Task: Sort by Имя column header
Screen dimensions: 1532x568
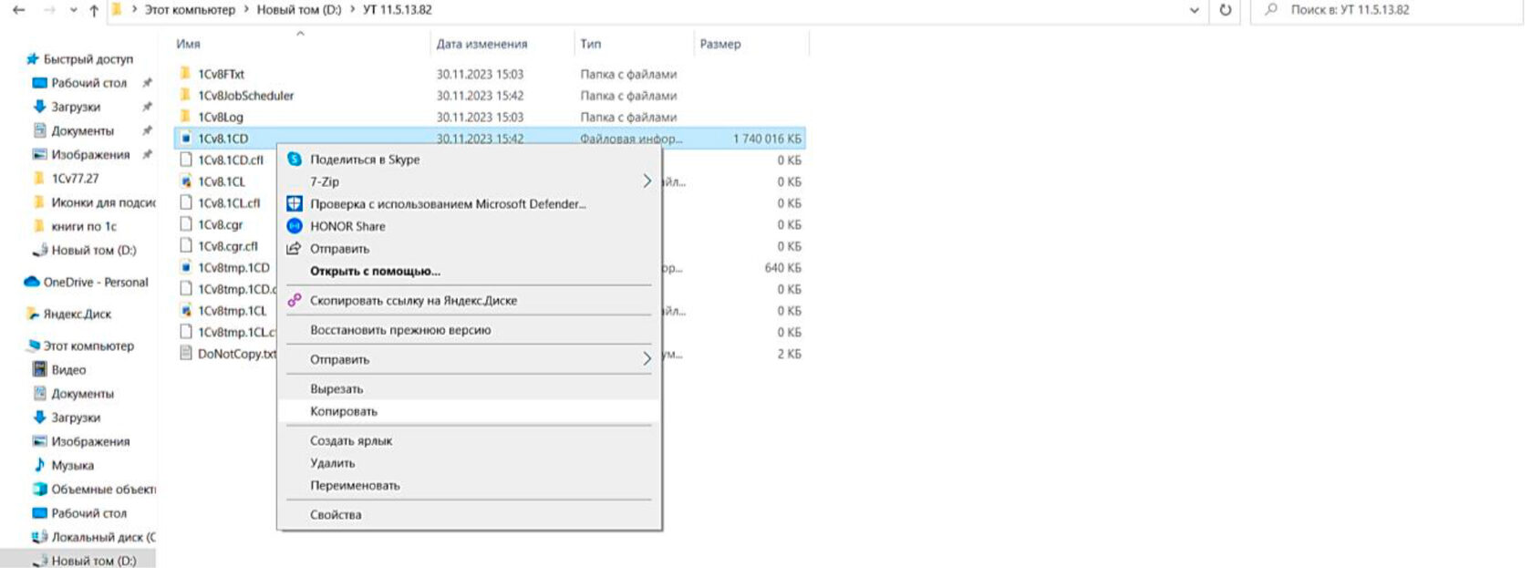Action: pos(189,44)
